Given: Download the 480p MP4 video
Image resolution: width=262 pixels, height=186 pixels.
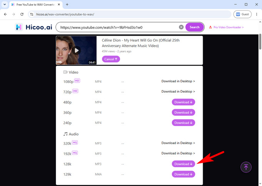Looking at the screenshot, I should click(x=183, y=102).
